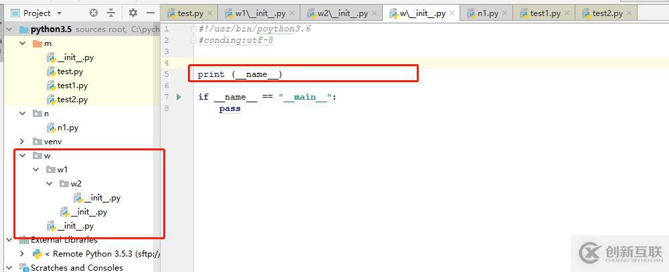Screen dimensions: 669x272
Task: Select the w1 package folder
Action: (62, 170)
